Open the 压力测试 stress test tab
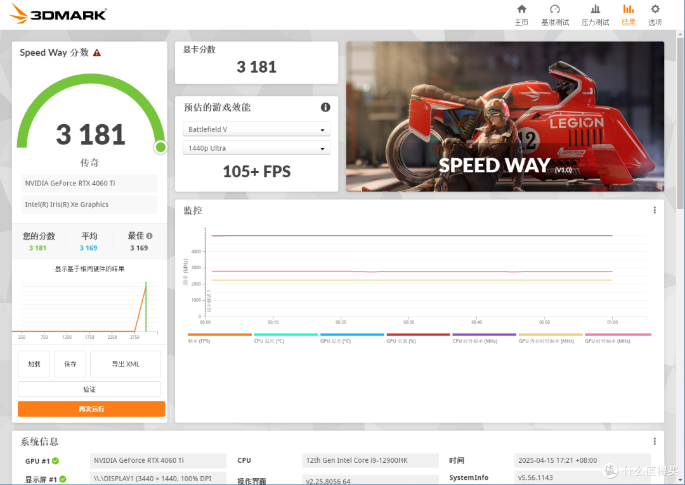This screenshot has height=485, width=685. point(595,16)
